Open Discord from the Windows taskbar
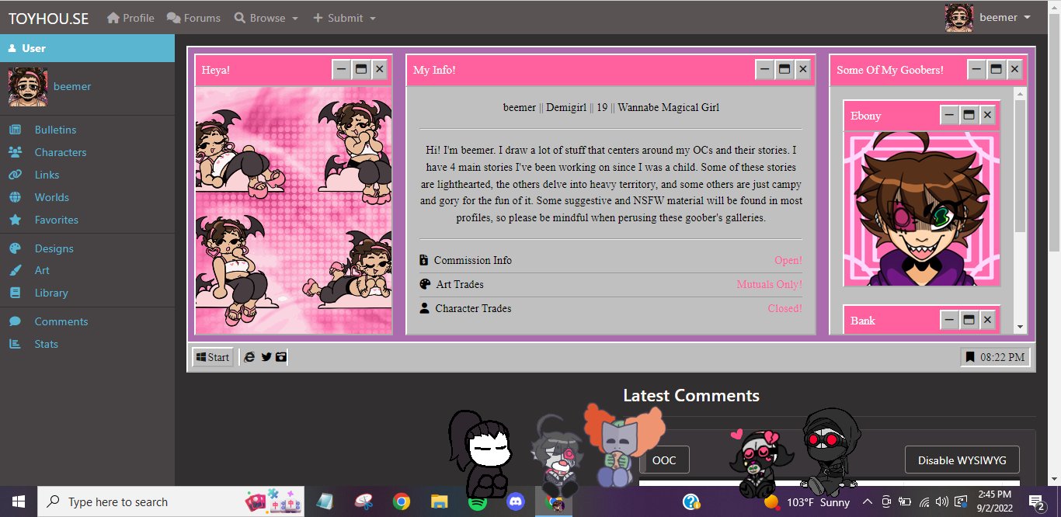Viewport: 1061px width, 517px height. pyautogui.click(x=516, y=502)
